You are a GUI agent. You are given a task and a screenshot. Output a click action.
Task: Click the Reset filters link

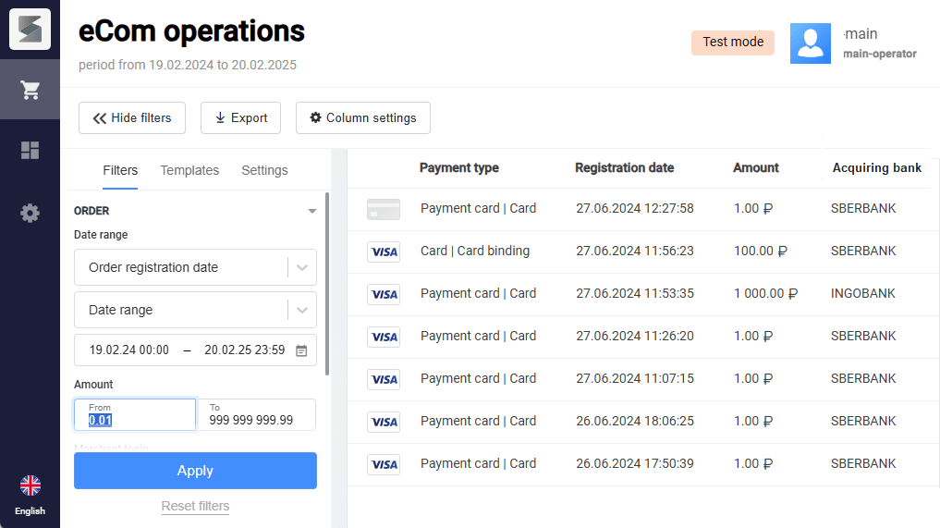195,506
